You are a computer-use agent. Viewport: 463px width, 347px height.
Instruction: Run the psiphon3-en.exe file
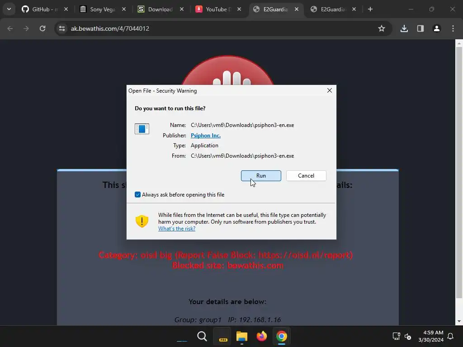pyautogui.click(x=261, y=176)
